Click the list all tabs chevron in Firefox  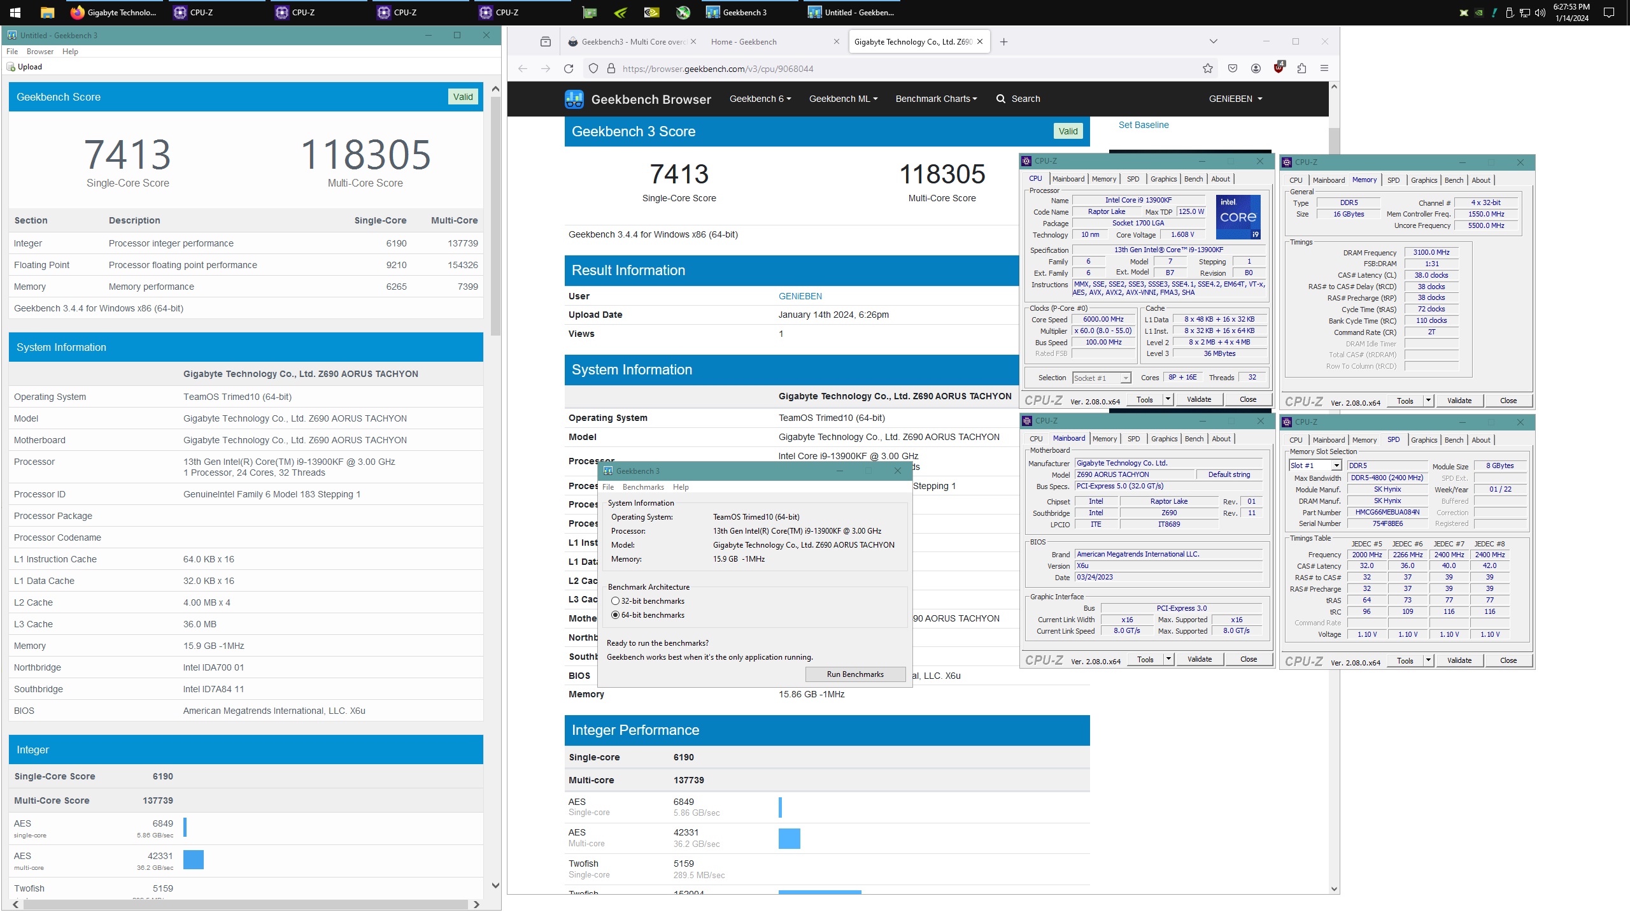[x=1213, y=41]
